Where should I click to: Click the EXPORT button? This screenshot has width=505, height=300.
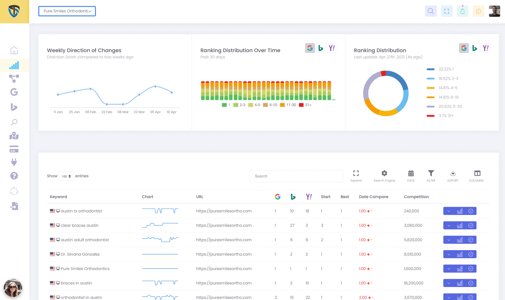453,176
